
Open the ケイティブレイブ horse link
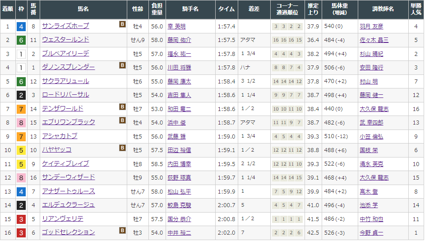click(65, 163)
